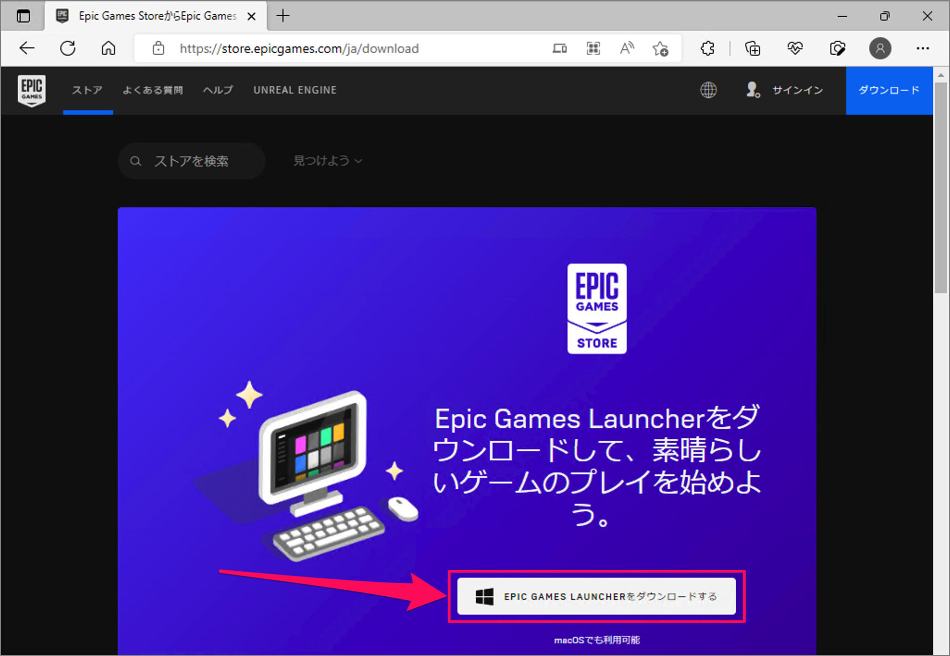Select the サインイン link
This screenshot has height=656, width=950.
pyautogui.click(x=797, y=90)
